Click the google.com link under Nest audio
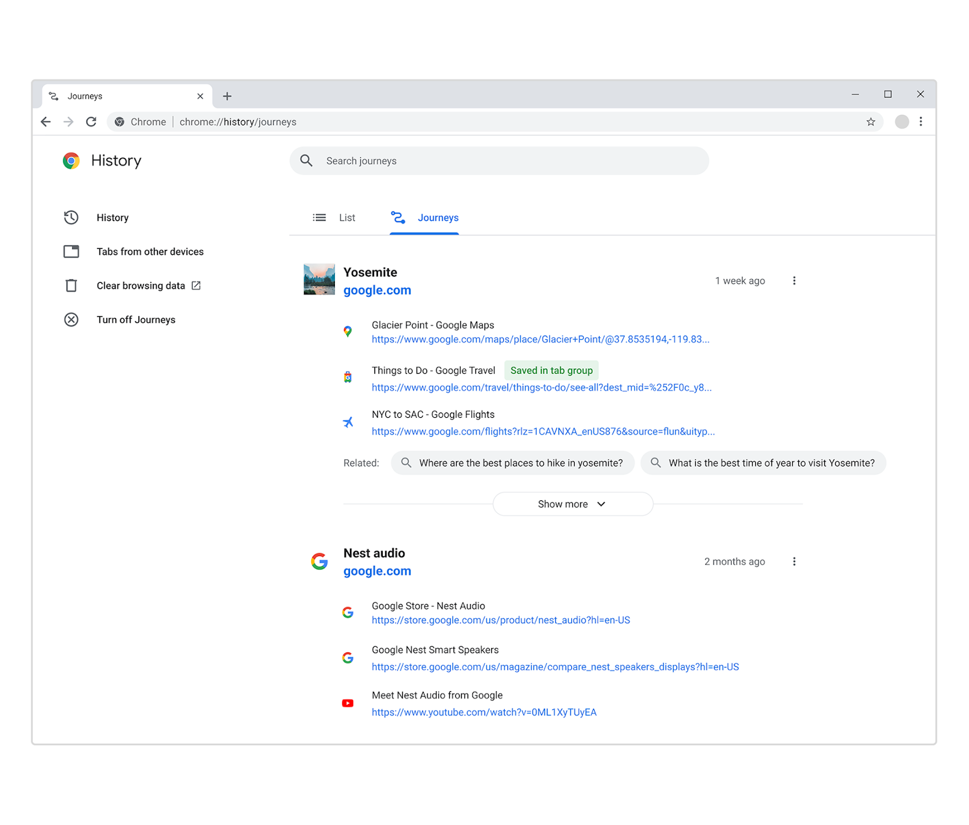This screenshot has width=969, height=825. click(377, 571)
